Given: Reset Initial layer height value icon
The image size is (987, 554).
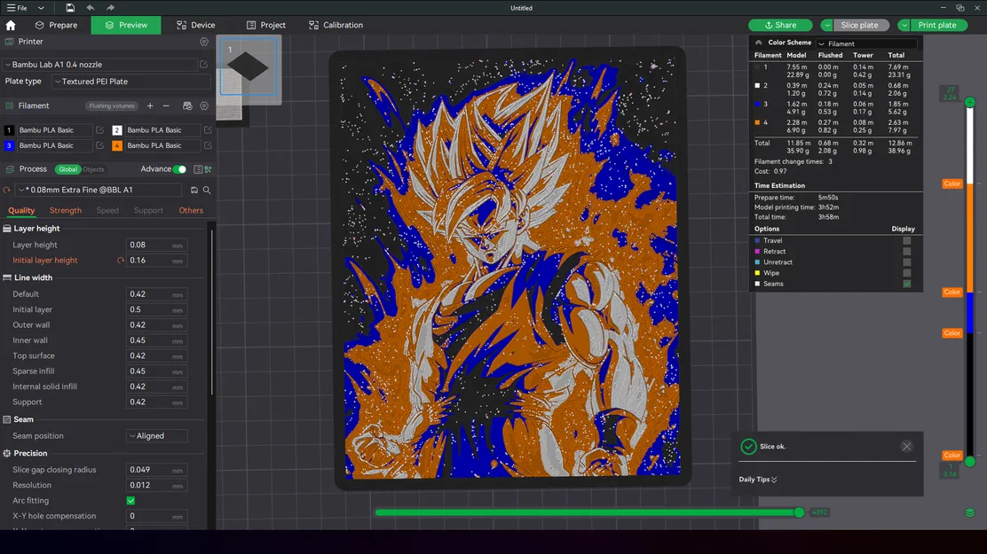Looking at the screenshot, I should pos(120,261).
